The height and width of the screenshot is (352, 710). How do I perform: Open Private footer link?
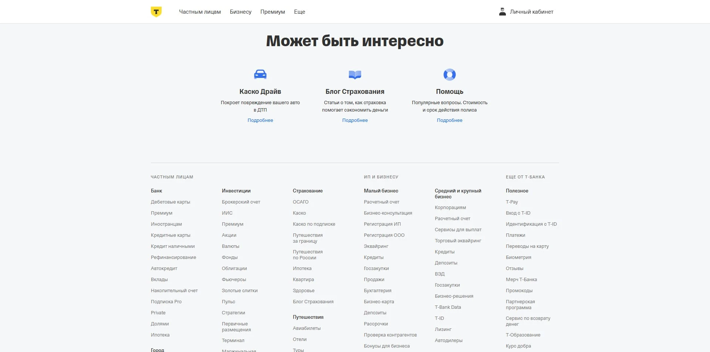(x=158, y=313)
